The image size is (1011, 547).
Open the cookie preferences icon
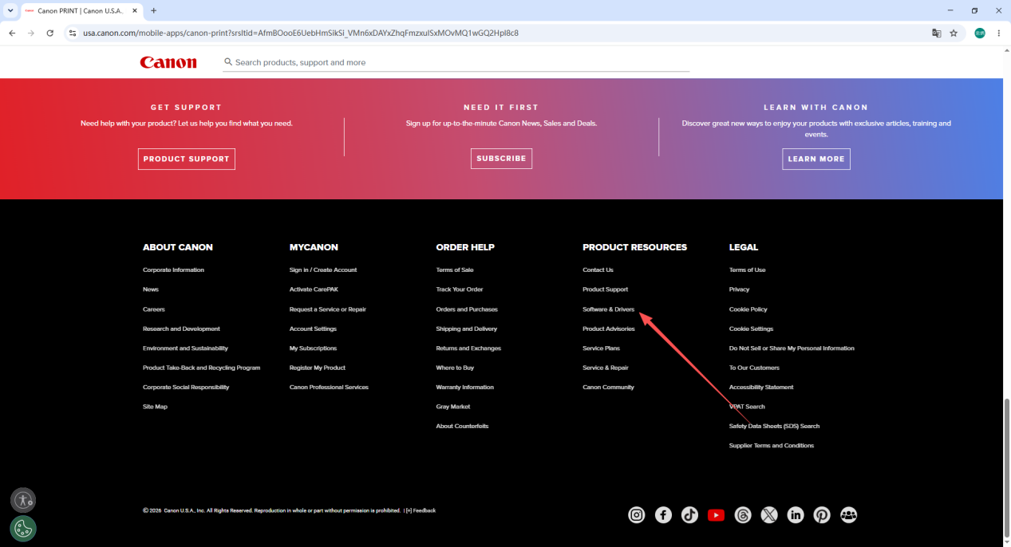(x=23, y=529)
